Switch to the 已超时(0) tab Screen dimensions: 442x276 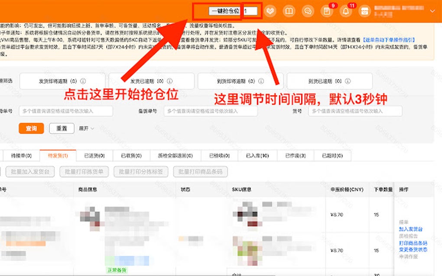pos(332,156)
